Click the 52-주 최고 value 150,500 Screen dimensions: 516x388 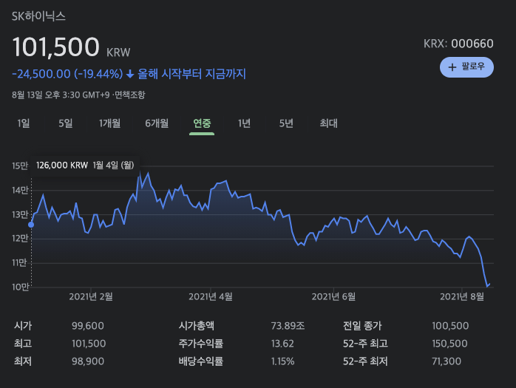click(449, 344)
